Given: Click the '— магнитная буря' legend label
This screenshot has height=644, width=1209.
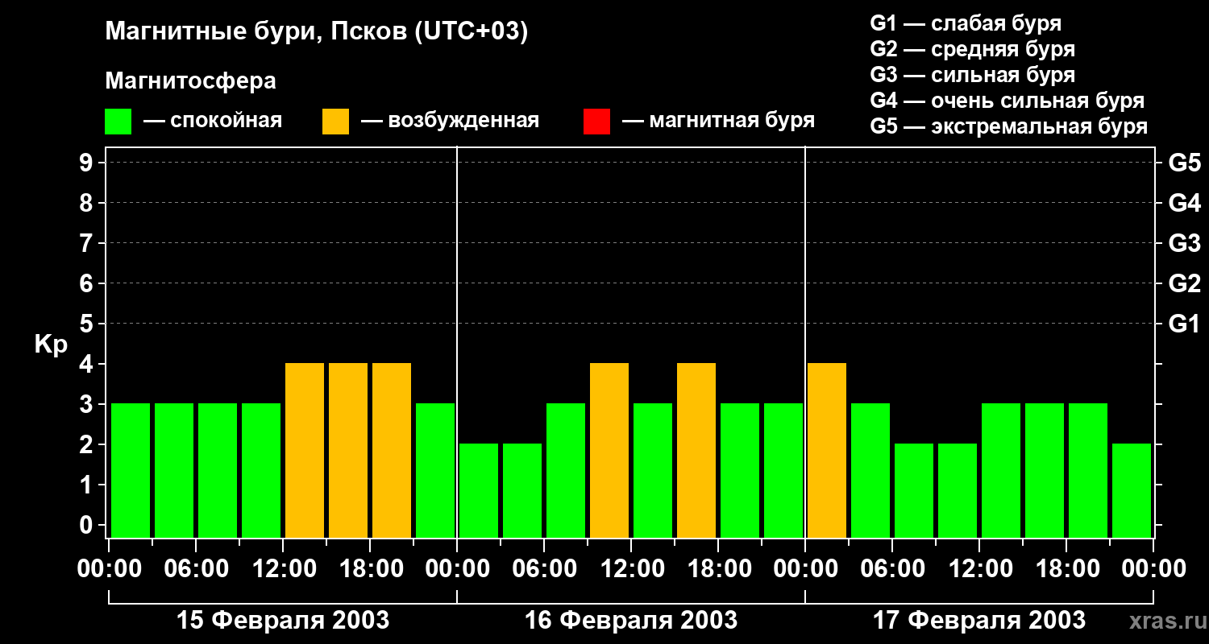Looking at the screenshot, I should 718,121.
